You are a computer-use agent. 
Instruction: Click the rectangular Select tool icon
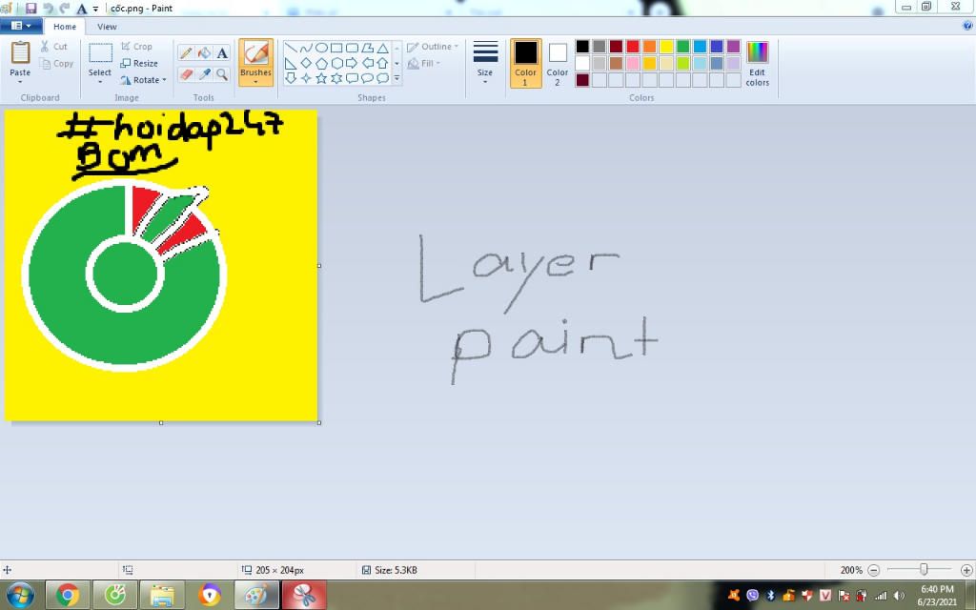100,53
